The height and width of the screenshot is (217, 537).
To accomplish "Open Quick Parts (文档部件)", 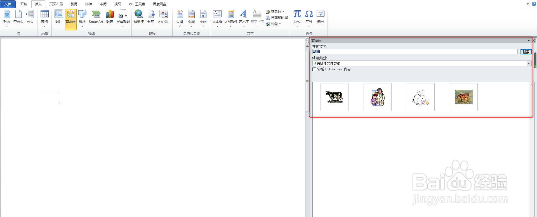I will coord(231,18).
